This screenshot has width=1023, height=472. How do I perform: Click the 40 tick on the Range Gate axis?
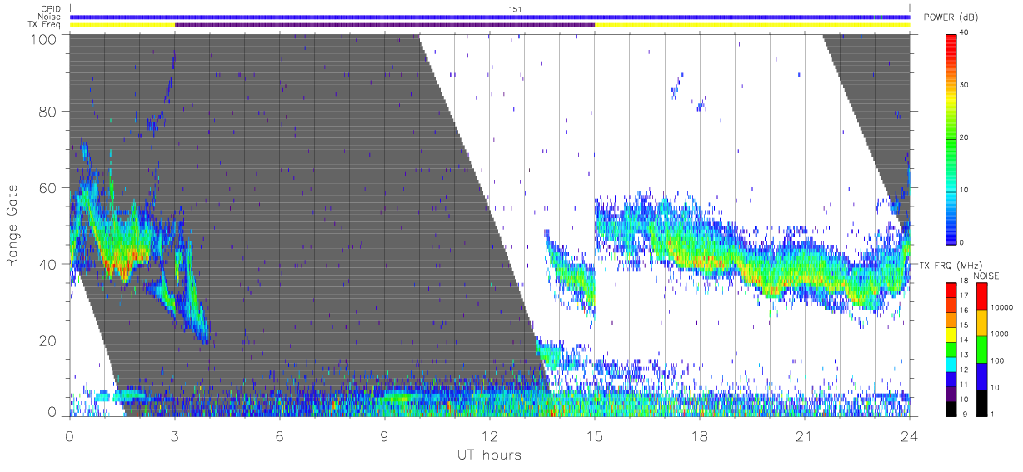[48, 264]
